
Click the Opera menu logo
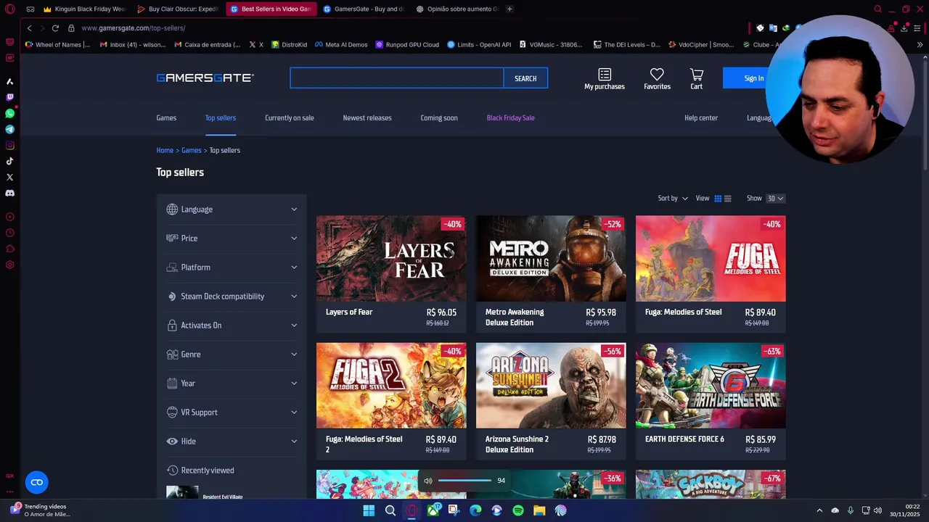coord(9,9)
